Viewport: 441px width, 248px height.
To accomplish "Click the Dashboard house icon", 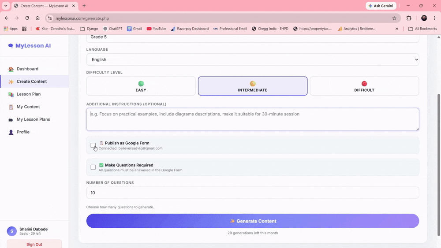I will point(11,69).
